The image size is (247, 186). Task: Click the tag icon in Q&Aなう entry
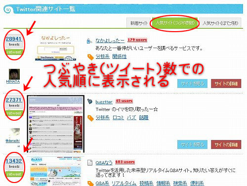[90, 184]
